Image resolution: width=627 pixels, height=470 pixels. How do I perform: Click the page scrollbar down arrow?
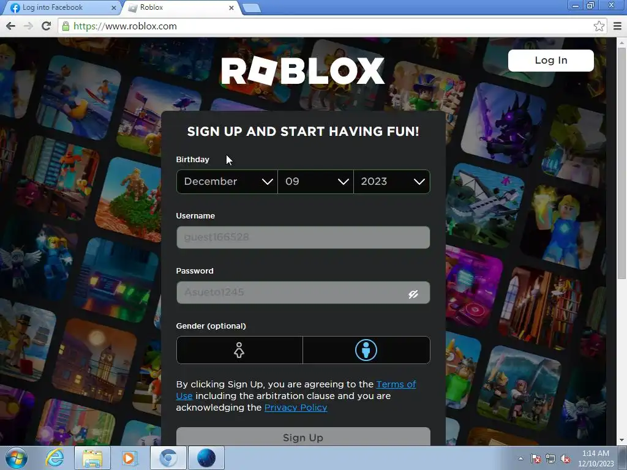click(621, 441)
